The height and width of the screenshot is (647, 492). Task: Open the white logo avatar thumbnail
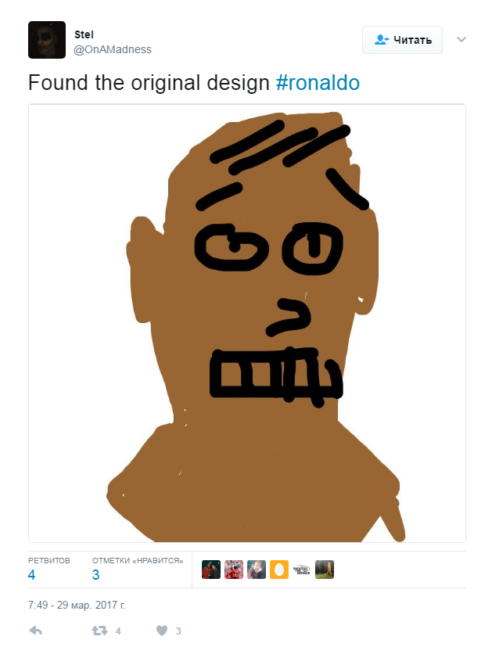coord(302,570)
